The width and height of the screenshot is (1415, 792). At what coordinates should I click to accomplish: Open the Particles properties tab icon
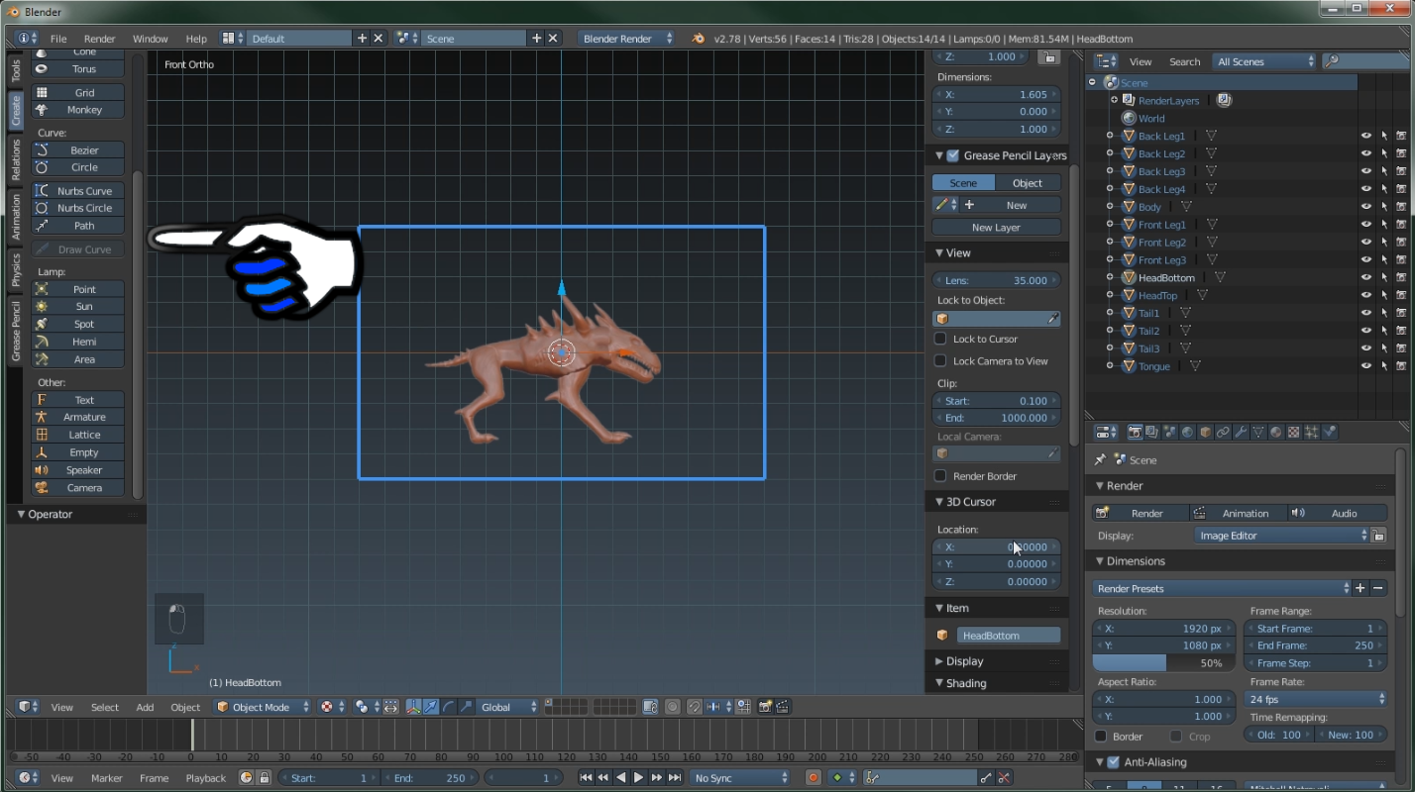pos(1312,432)
